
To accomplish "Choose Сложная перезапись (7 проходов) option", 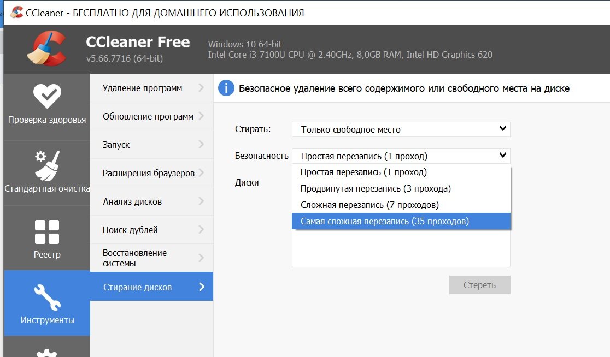I will (x=401, y=205).
